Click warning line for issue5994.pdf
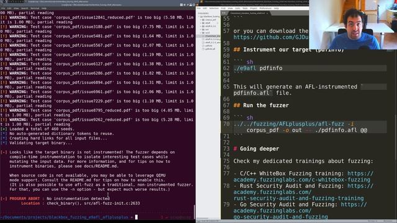 [97, 57]
